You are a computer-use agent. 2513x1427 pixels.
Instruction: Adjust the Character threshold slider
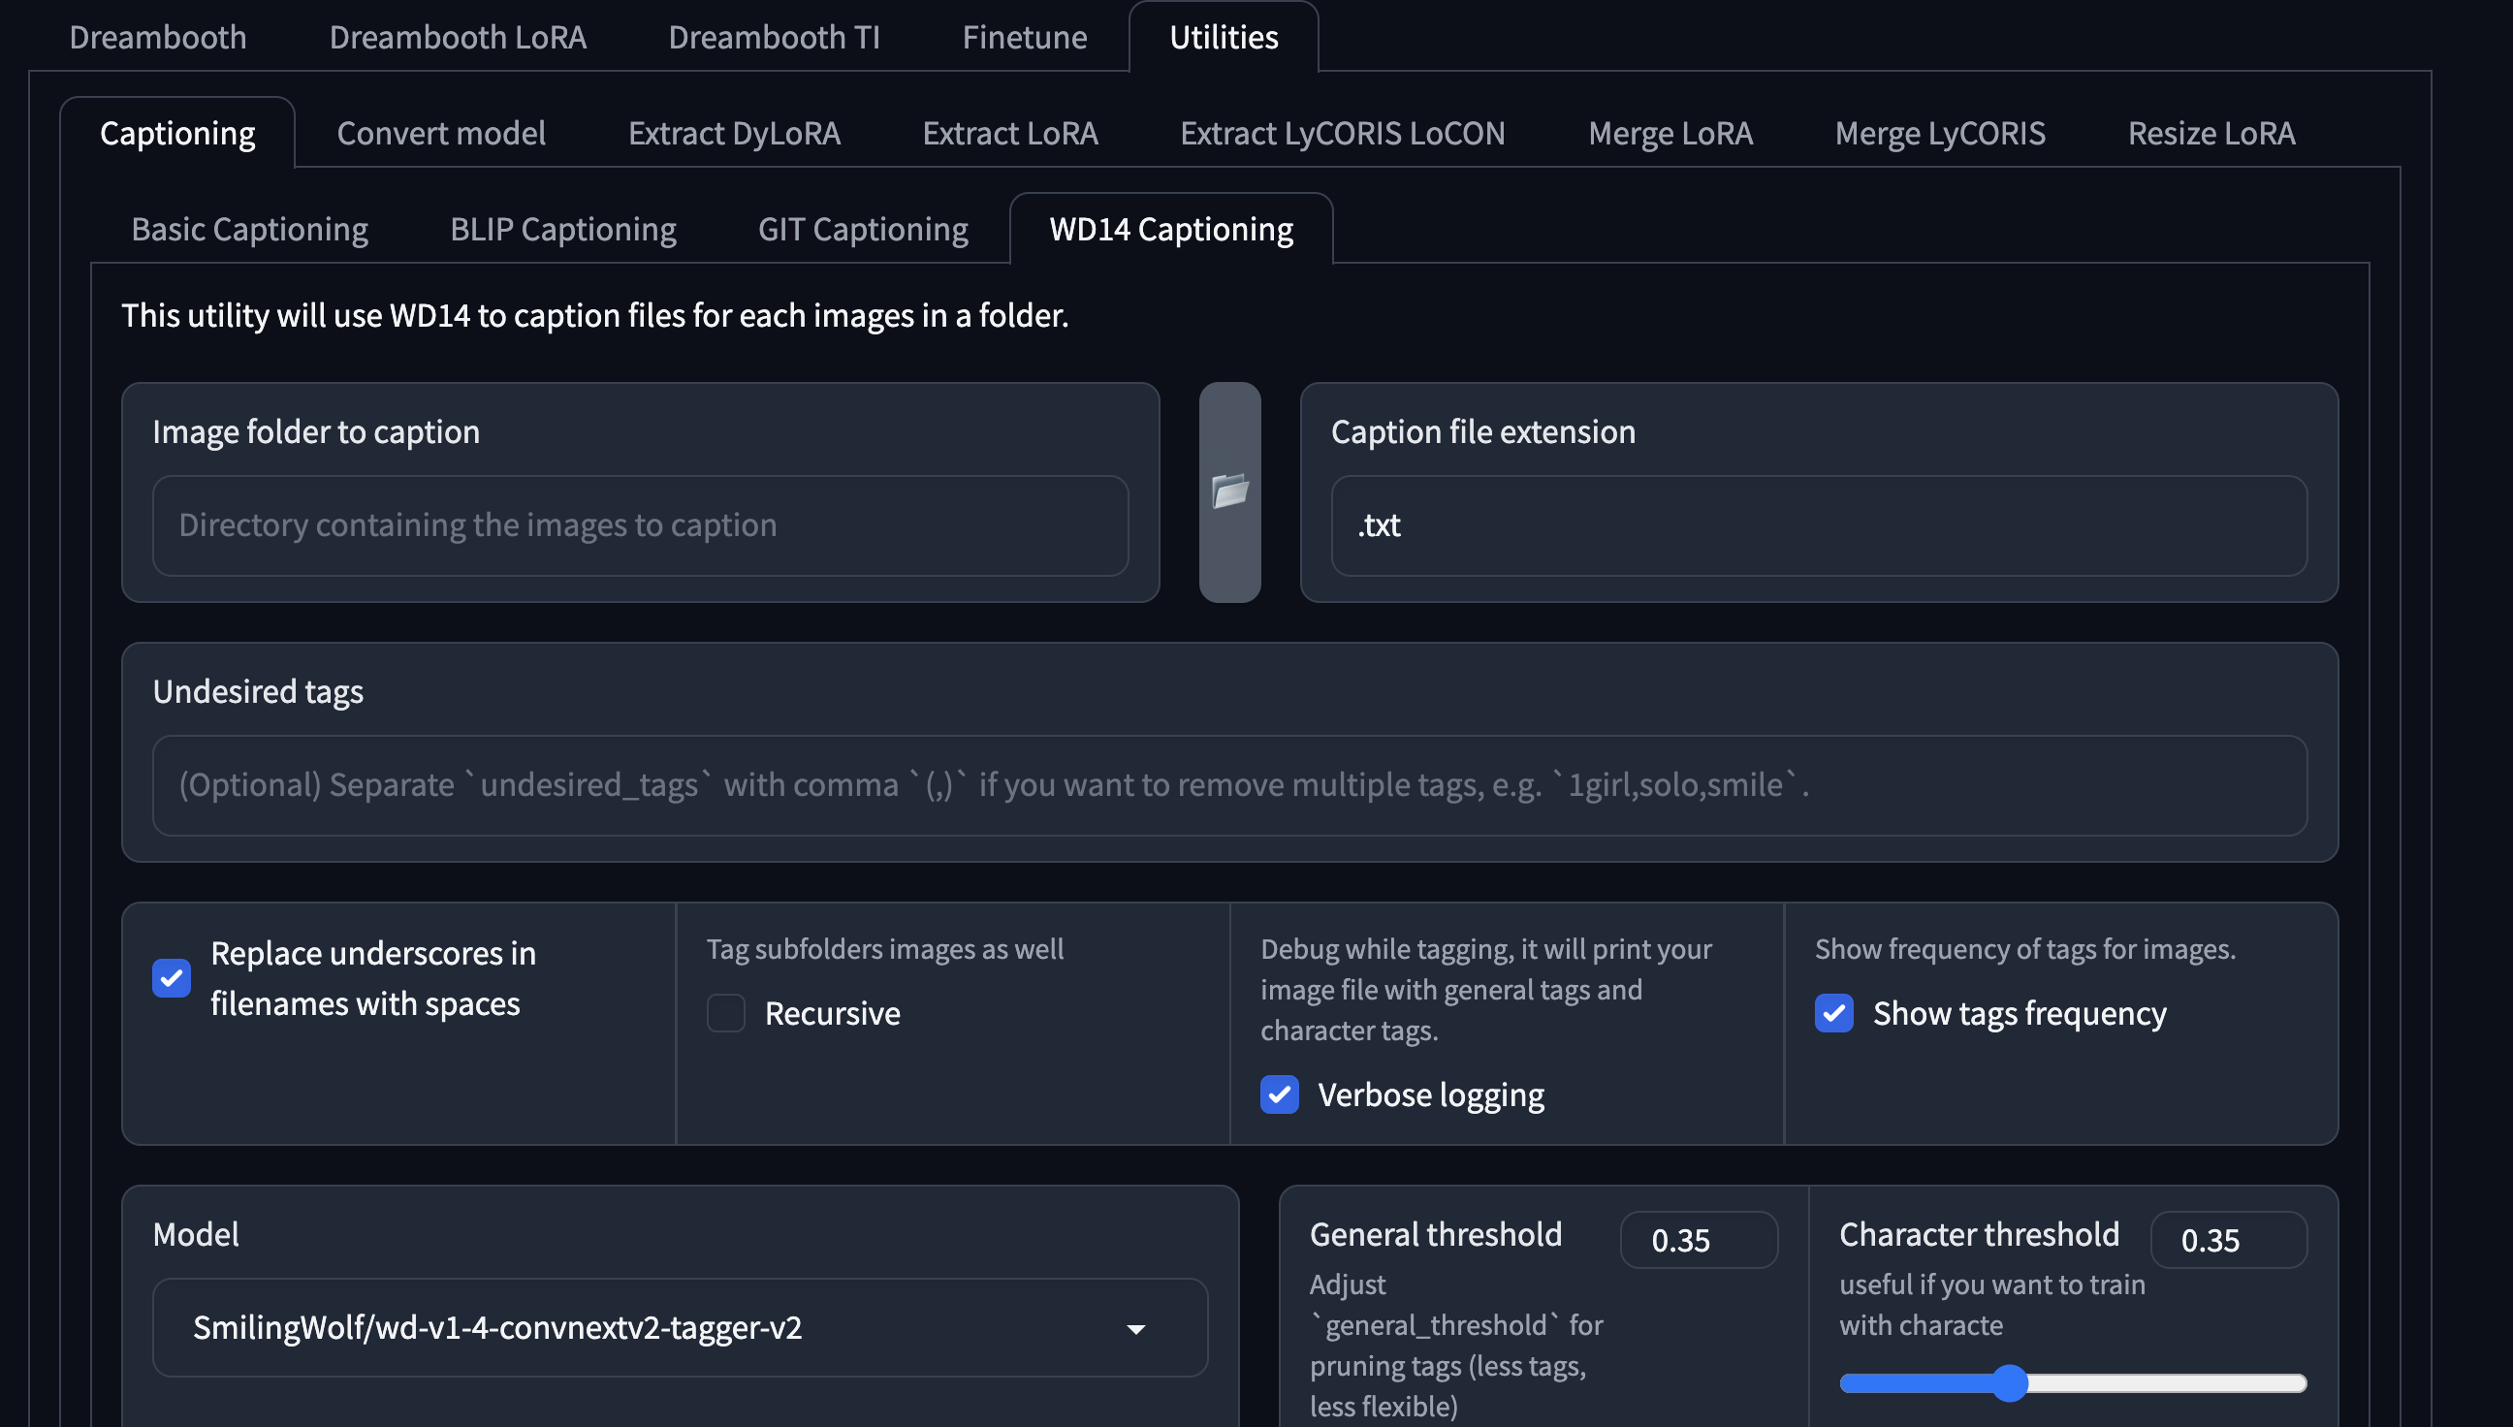pos(2009,1383)
